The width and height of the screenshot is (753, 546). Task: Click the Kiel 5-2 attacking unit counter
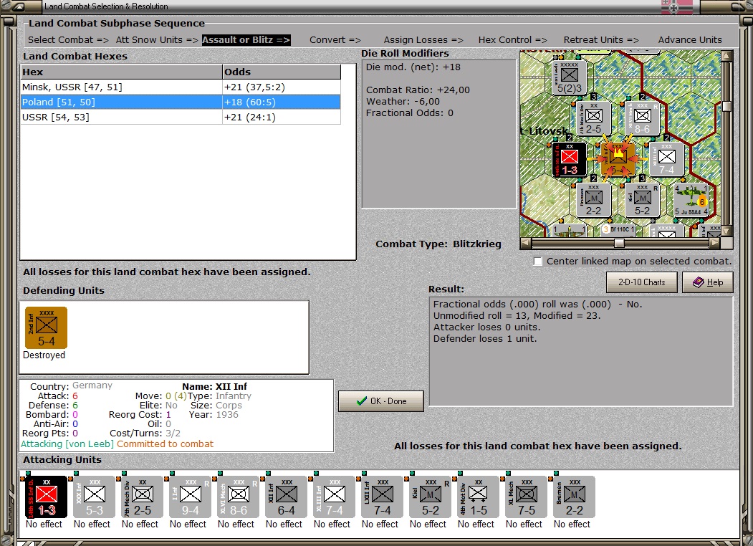(430, 497)
